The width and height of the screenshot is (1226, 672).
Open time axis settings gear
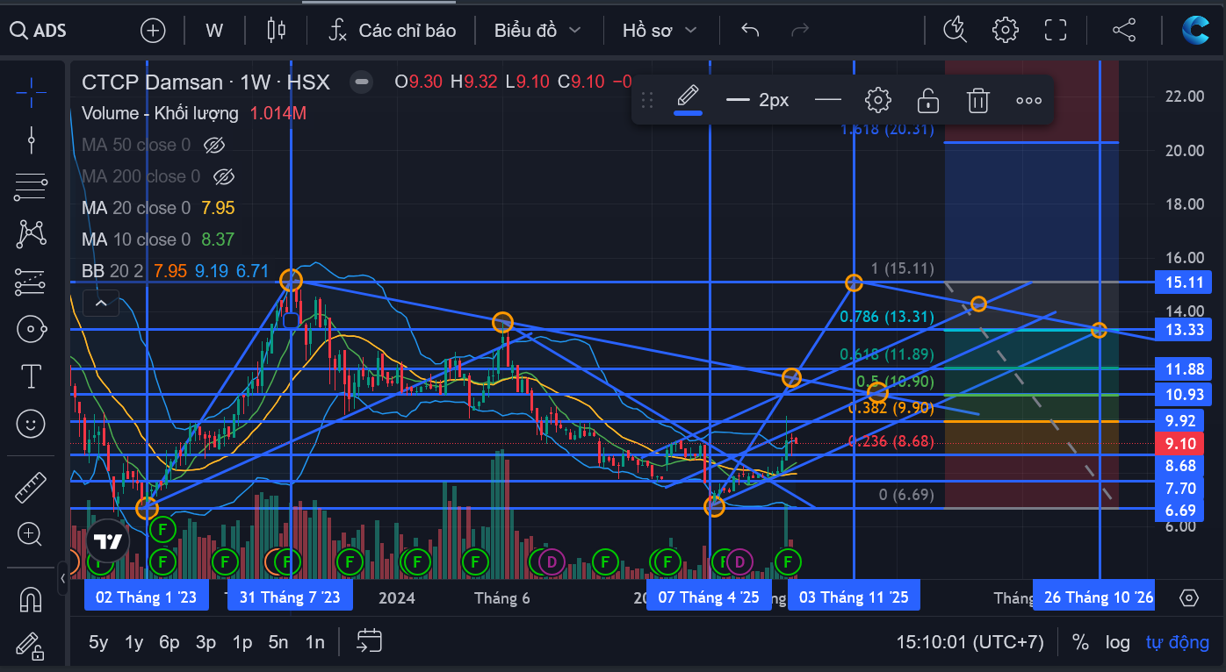[1189, 597]
